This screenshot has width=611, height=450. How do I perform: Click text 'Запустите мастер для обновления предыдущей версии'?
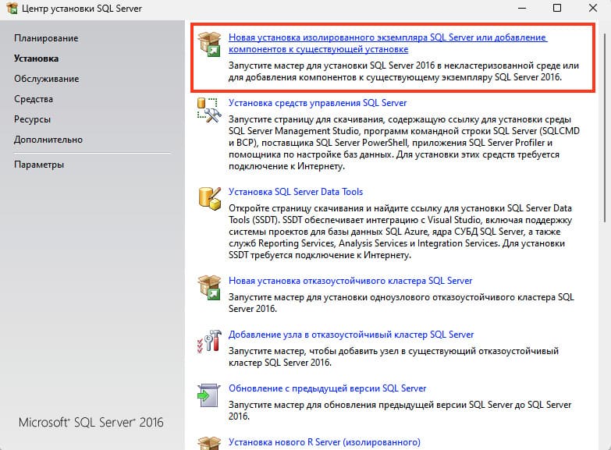(x=400, y=410)
